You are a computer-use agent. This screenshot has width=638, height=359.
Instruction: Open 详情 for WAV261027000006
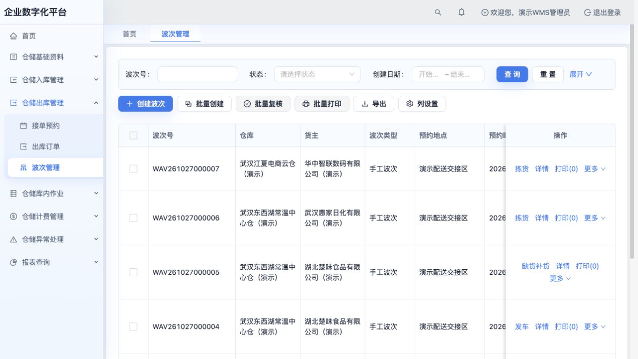click(x=542, y=218)
